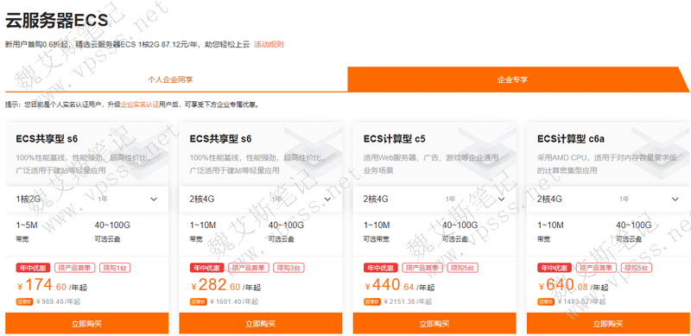This screenshot has height=336, width=691.
Task: Click 立即购买 under ¥440.64 price
Action: pyautogui.click(x=434, y=323)
